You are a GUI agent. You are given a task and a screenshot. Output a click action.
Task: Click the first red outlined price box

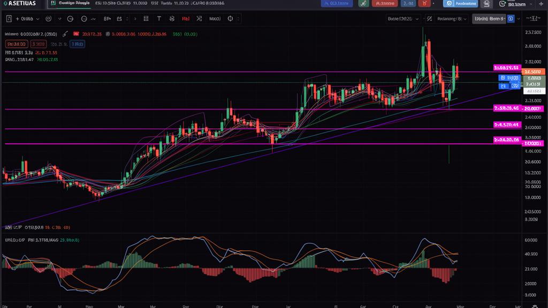click(x=17, y=44)
